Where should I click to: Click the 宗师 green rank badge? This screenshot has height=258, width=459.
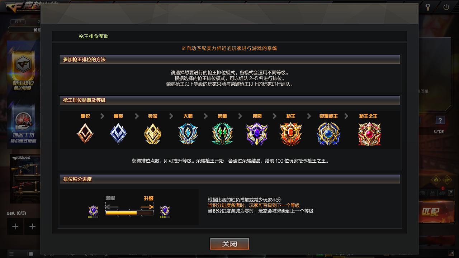coord(222,134)
